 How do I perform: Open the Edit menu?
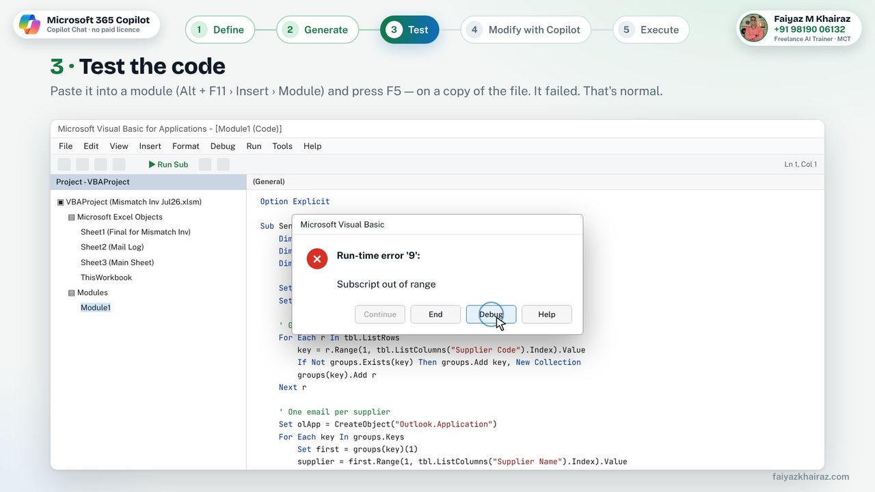[91, 146]
